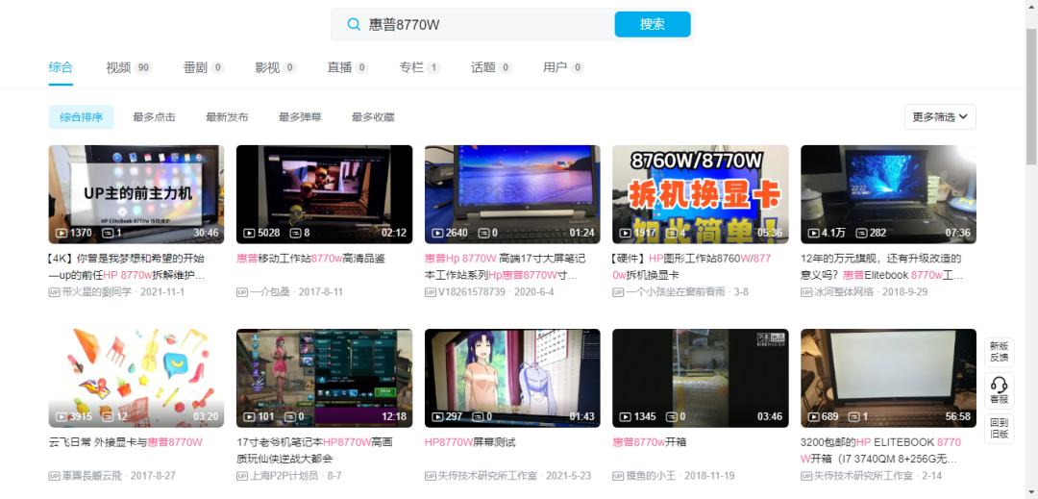
Task: Open the unboxing thumbnail lasting 03:46
Action: pyautogui.click(x=701, y=379)
